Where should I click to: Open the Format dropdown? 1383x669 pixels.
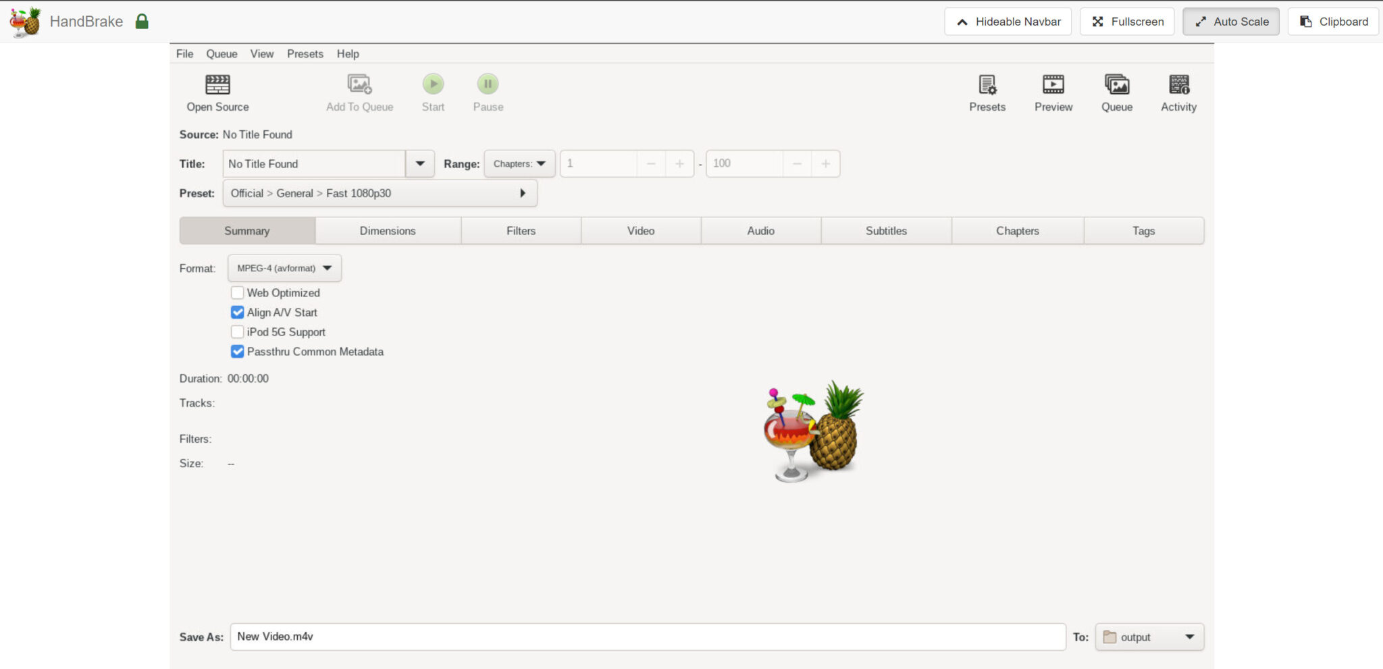point(284,268)
